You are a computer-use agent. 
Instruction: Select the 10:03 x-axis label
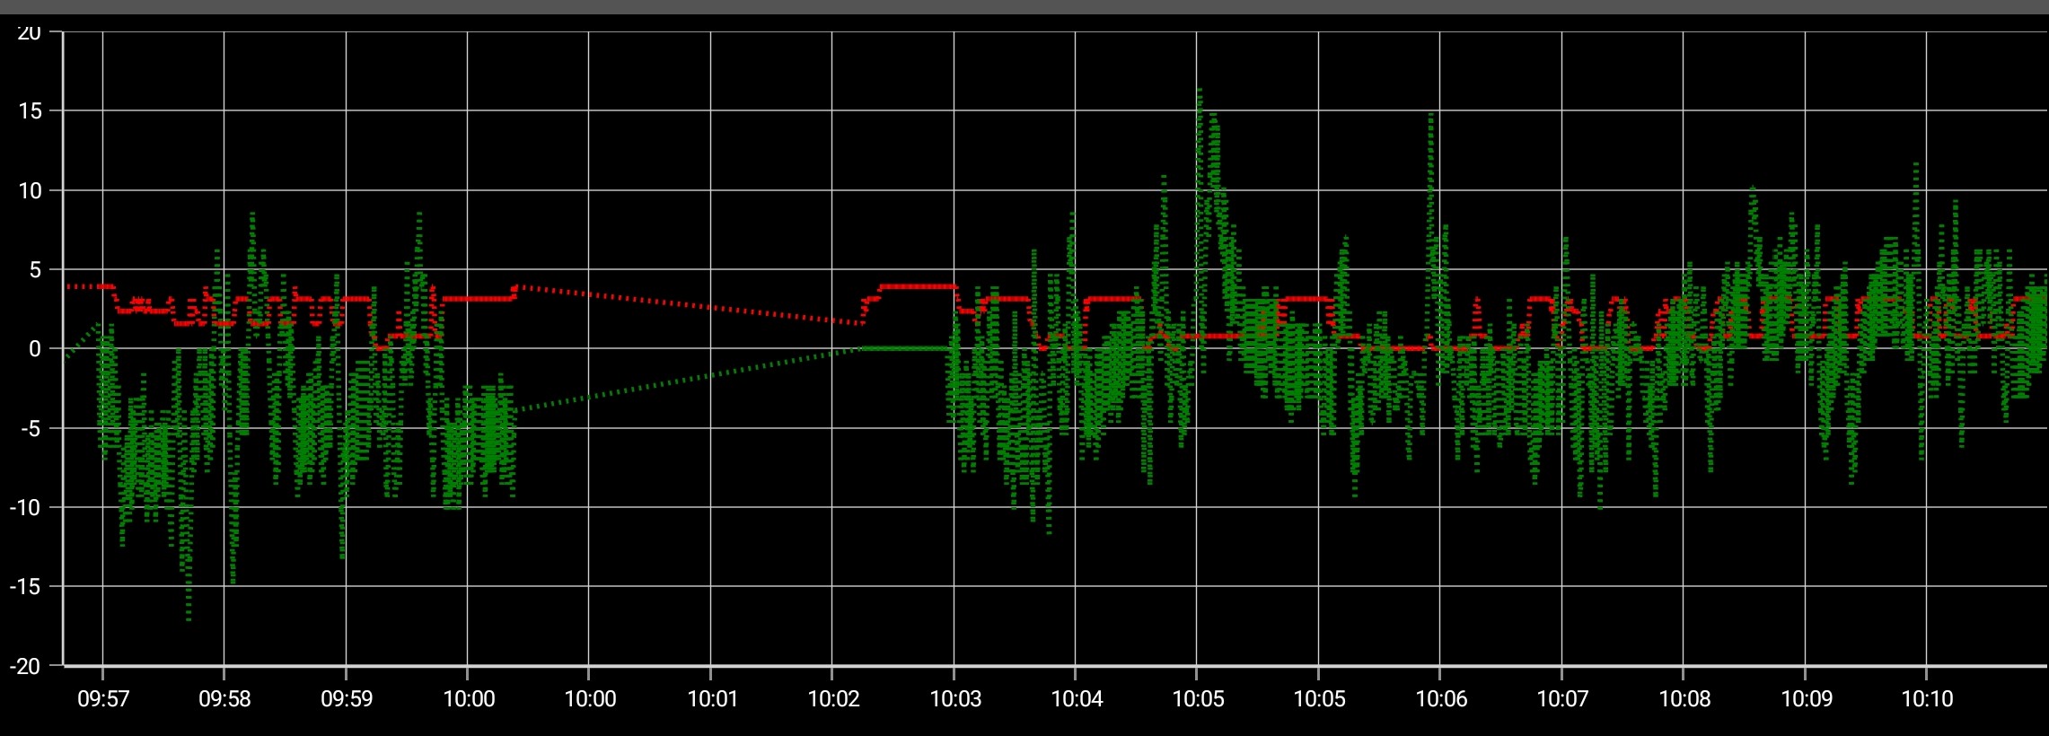coord(955,699)
